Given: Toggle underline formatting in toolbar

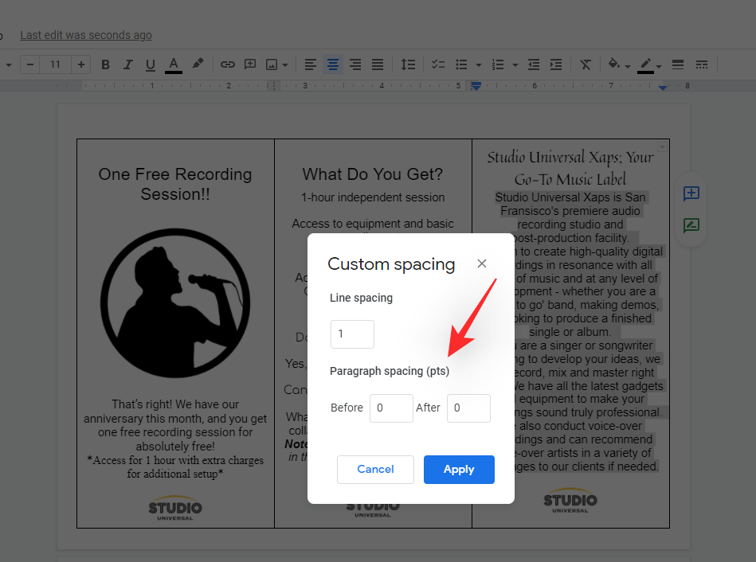Looking at the screenshot, I should (150, 64).
